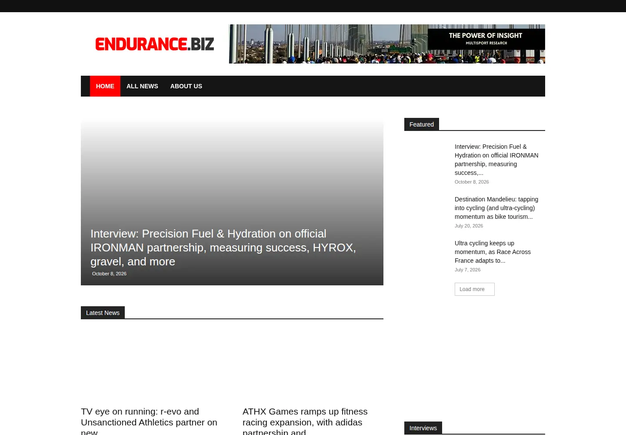The height and width of the screenshot is (435, 626).
Task: Click the July 20, 2026 date label
Action: pyautogui.click(x=469, y=226)
